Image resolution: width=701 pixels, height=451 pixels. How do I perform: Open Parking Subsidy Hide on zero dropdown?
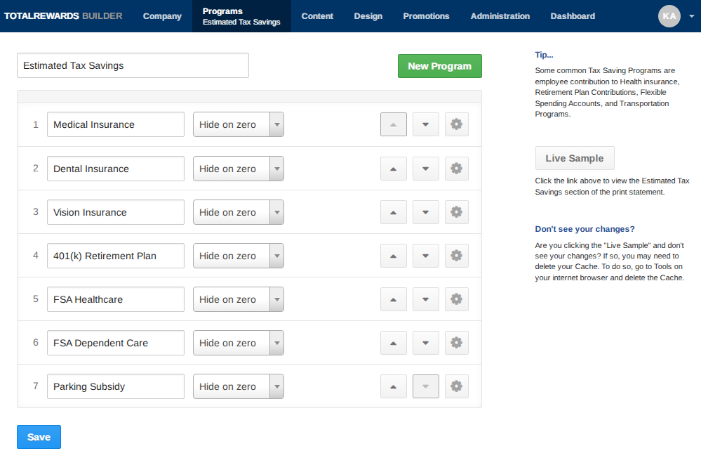point(239,386)
